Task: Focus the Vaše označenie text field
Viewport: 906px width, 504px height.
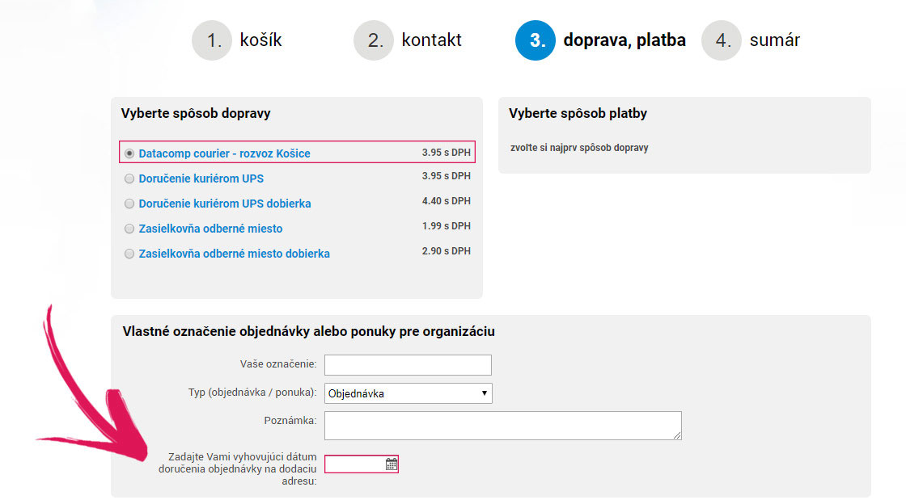Action: point(408,365)
